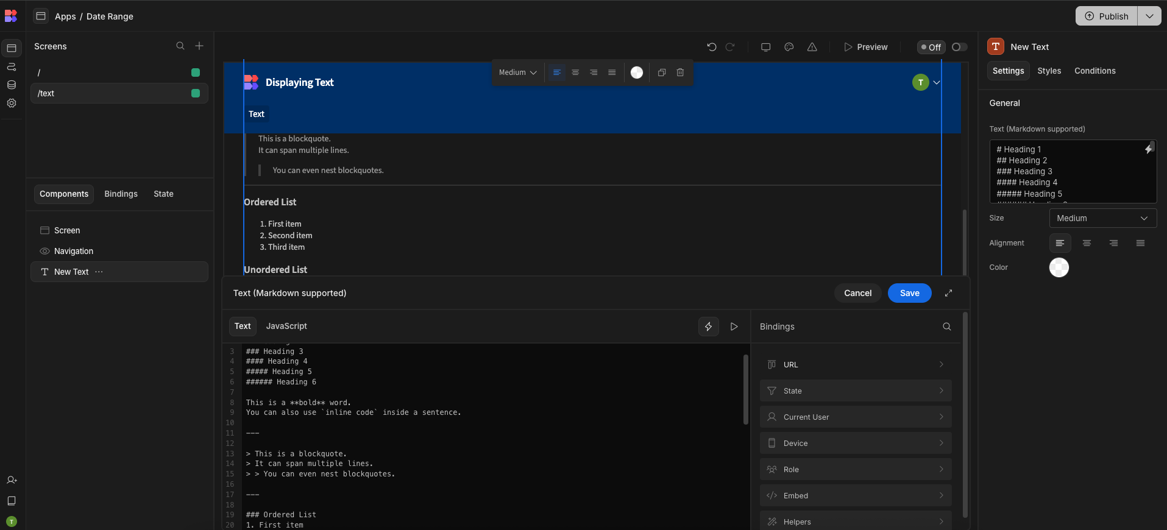Click the invite users icon
The height and width of the screenshot is (530, 1167).
pyautogui.click(x=12, y=480)
